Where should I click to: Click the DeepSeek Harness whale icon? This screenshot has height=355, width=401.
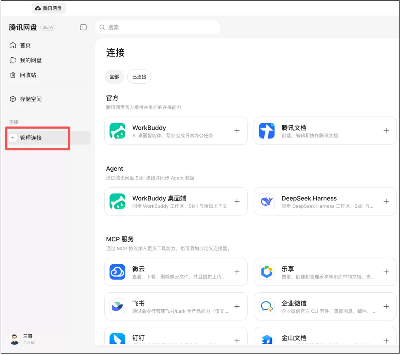pyautogui.click(x=267, y=201)
